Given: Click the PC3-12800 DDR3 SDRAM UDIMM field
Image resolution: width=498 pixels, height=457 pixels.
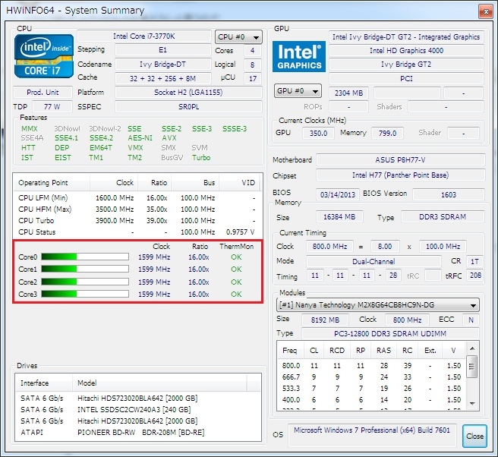Looking at the screenshot, I should [390, 333].
